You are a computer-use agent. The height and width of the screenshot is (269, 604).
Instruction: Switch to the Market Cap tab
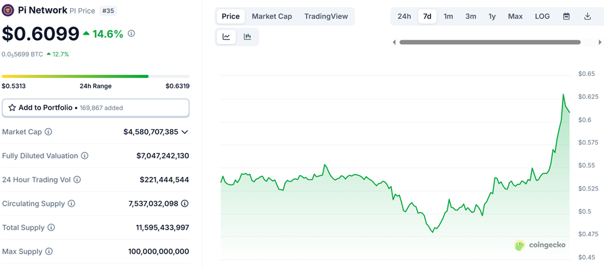[271, 16]
